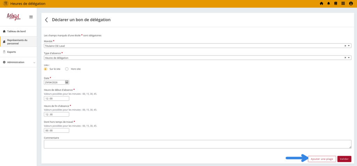This screenshot has width=357, height=166.
Task: Click the 'Ajouter une plage' button
Action: [x=322, y=159]
